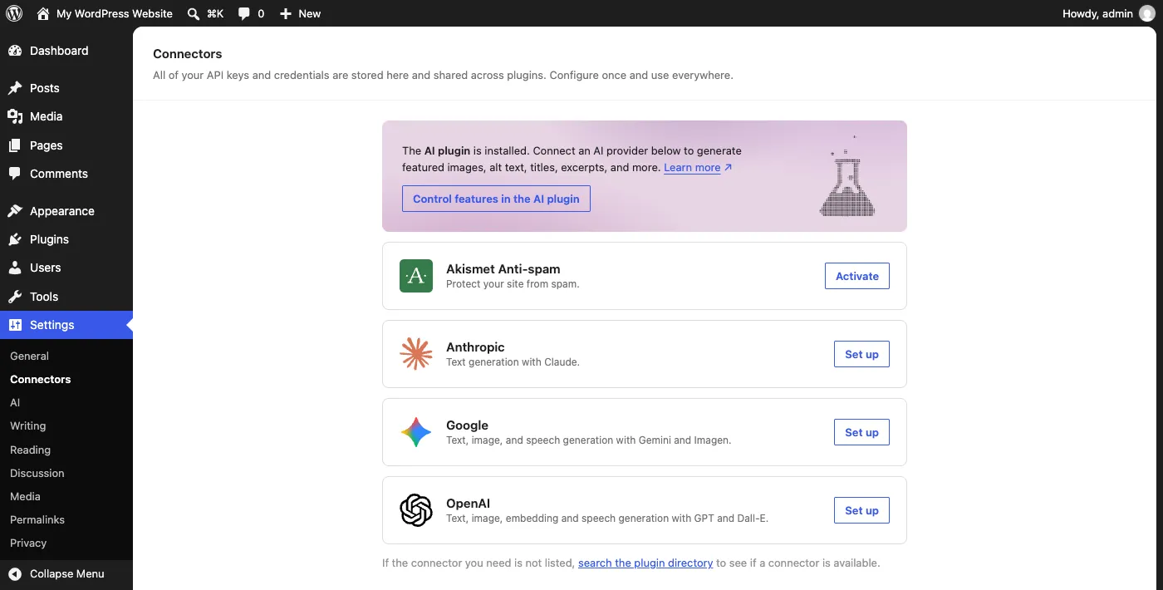Click the OpenAI knot logo
The image size is (1163, 590).
coord(416,510)
